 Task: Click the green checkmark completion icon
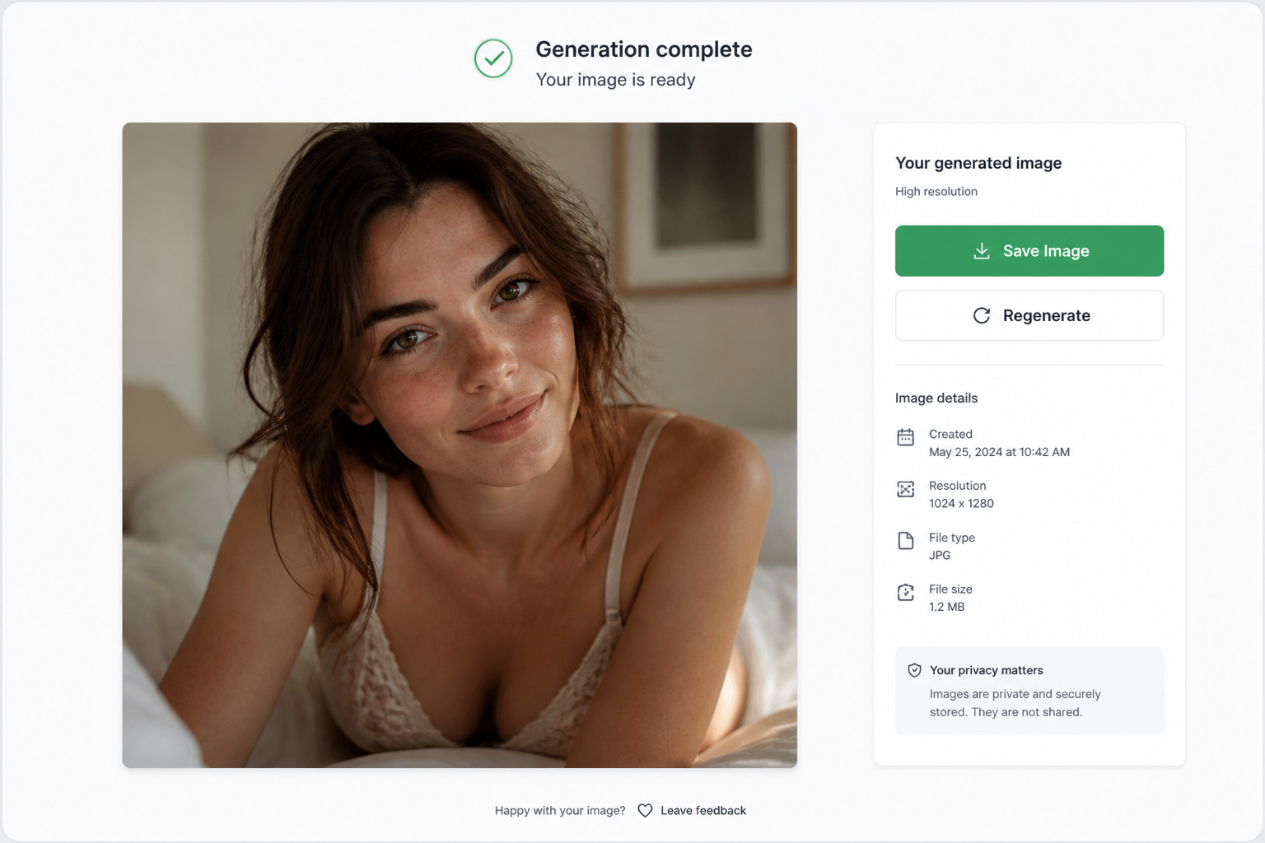click(x=493, y=58)
